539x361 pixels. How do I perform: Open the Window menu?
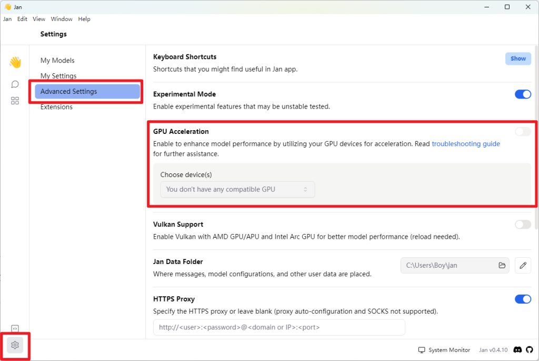tap(62, 19)
